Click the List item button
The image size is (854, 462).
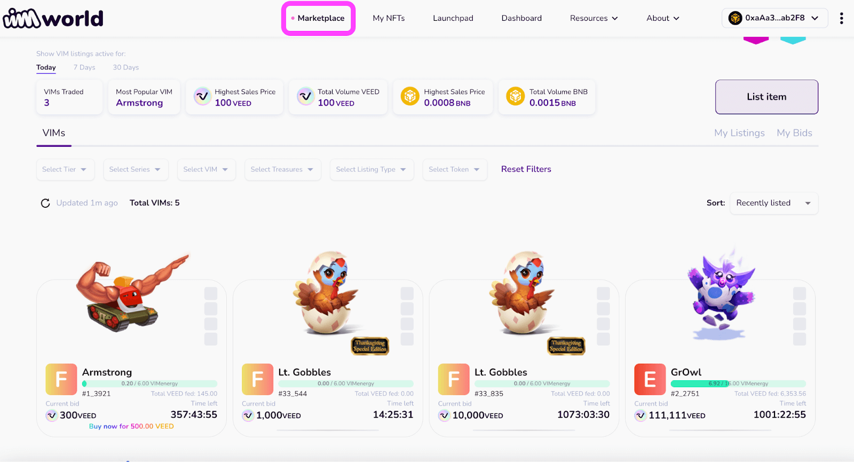tap(766, 97)
